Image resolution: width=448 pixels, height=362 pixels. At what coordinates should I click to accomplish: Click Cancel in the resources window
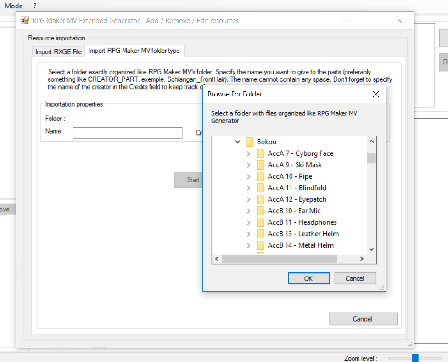pyautogui.click(x=363, y=319)
